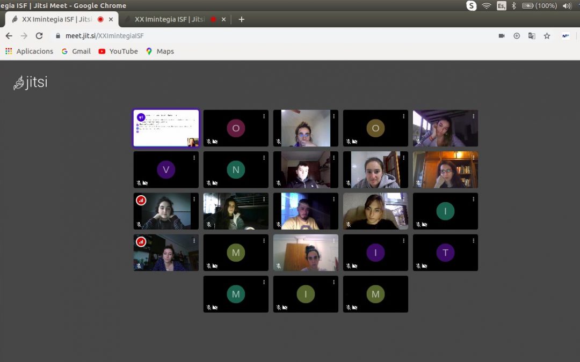
Task: View the site security lock info
Action: point(58,36)
